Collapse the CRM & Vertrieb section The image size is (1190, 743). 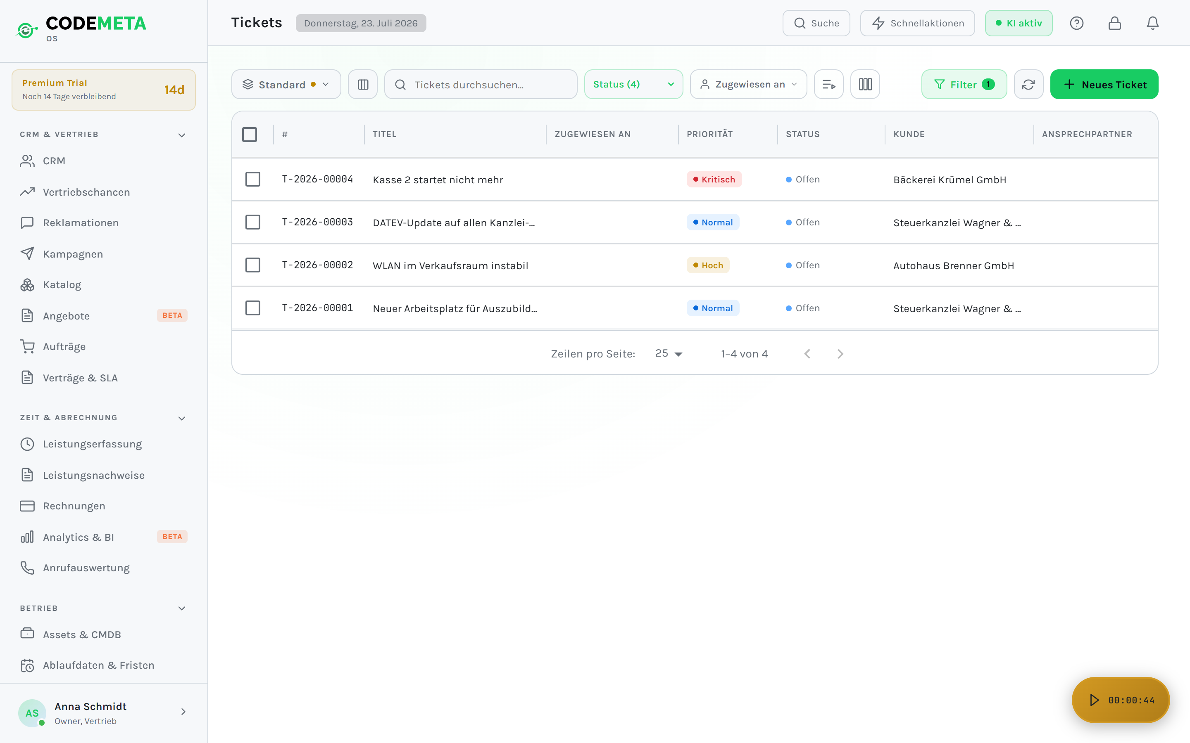coord(181,135)
